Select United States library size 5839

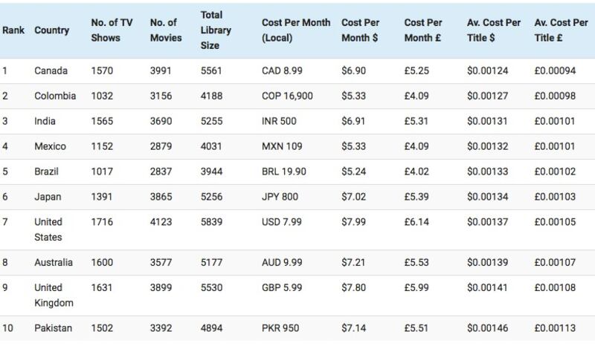[x=211, y=222]
